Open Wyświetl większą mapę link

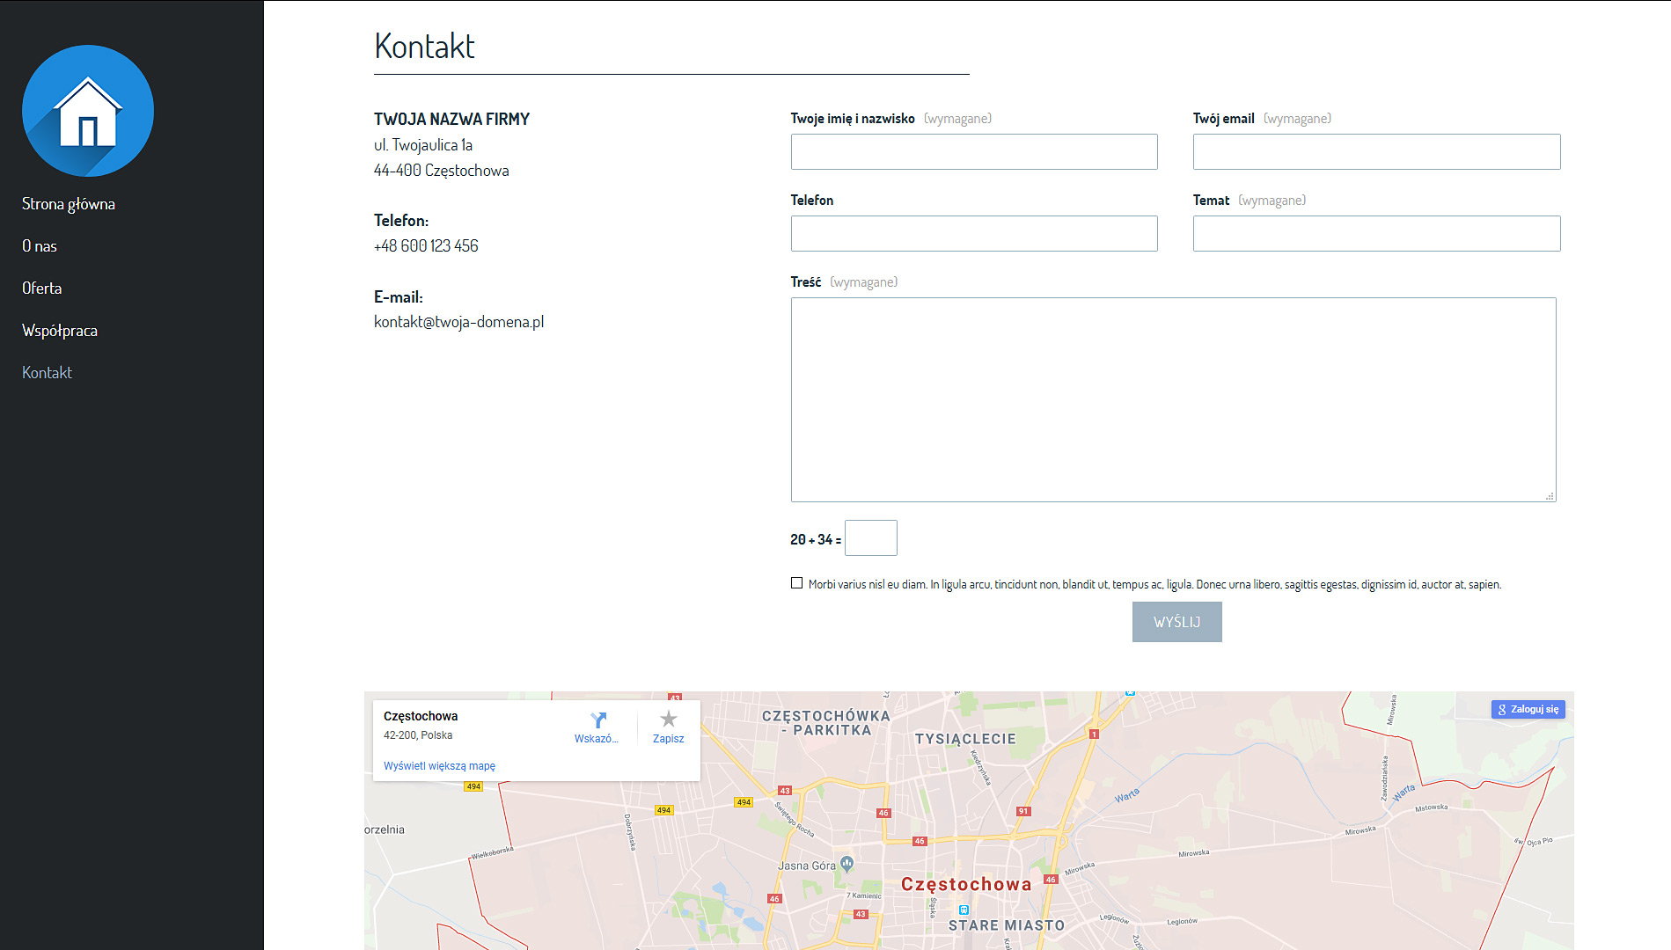439,766
